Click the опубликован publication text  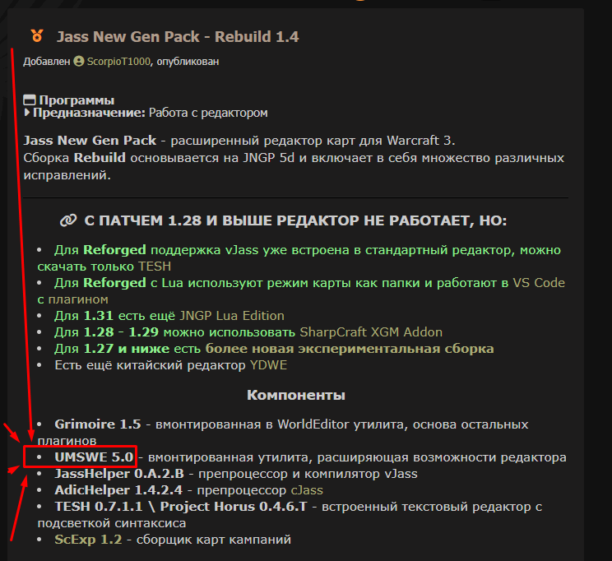click(188, 62)
